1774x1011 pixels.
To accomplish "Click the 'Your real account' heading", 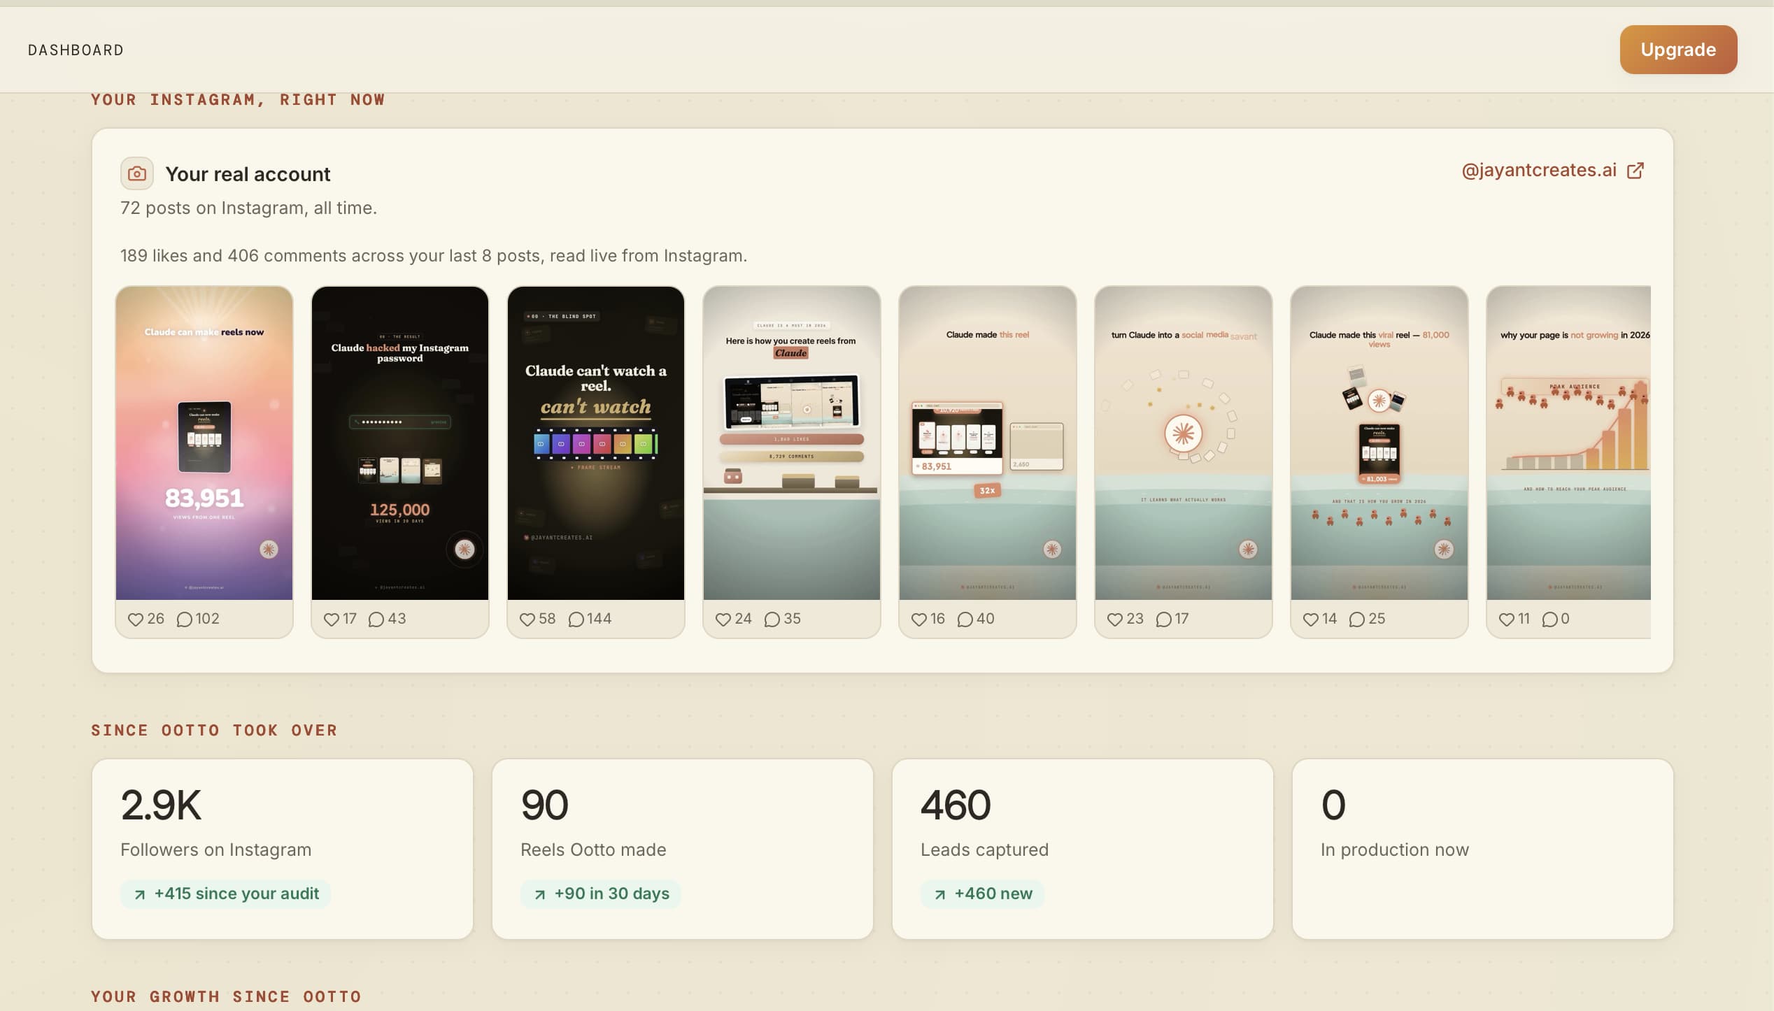I will pos(248,174).
